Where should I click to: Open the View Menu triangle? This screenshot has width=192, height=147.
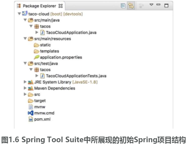pyautogui.click(x=151, y=5)
